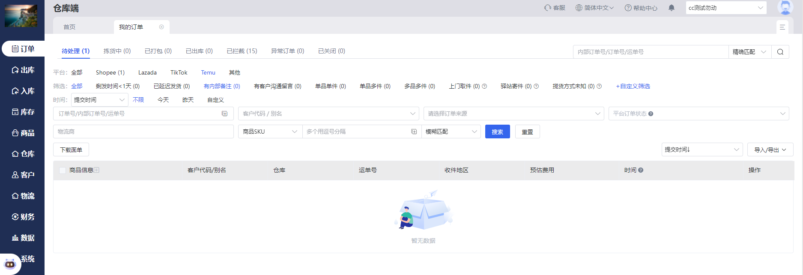Open the 商品SKU dropdown
The image size is (803, 275).
(270, 132)
